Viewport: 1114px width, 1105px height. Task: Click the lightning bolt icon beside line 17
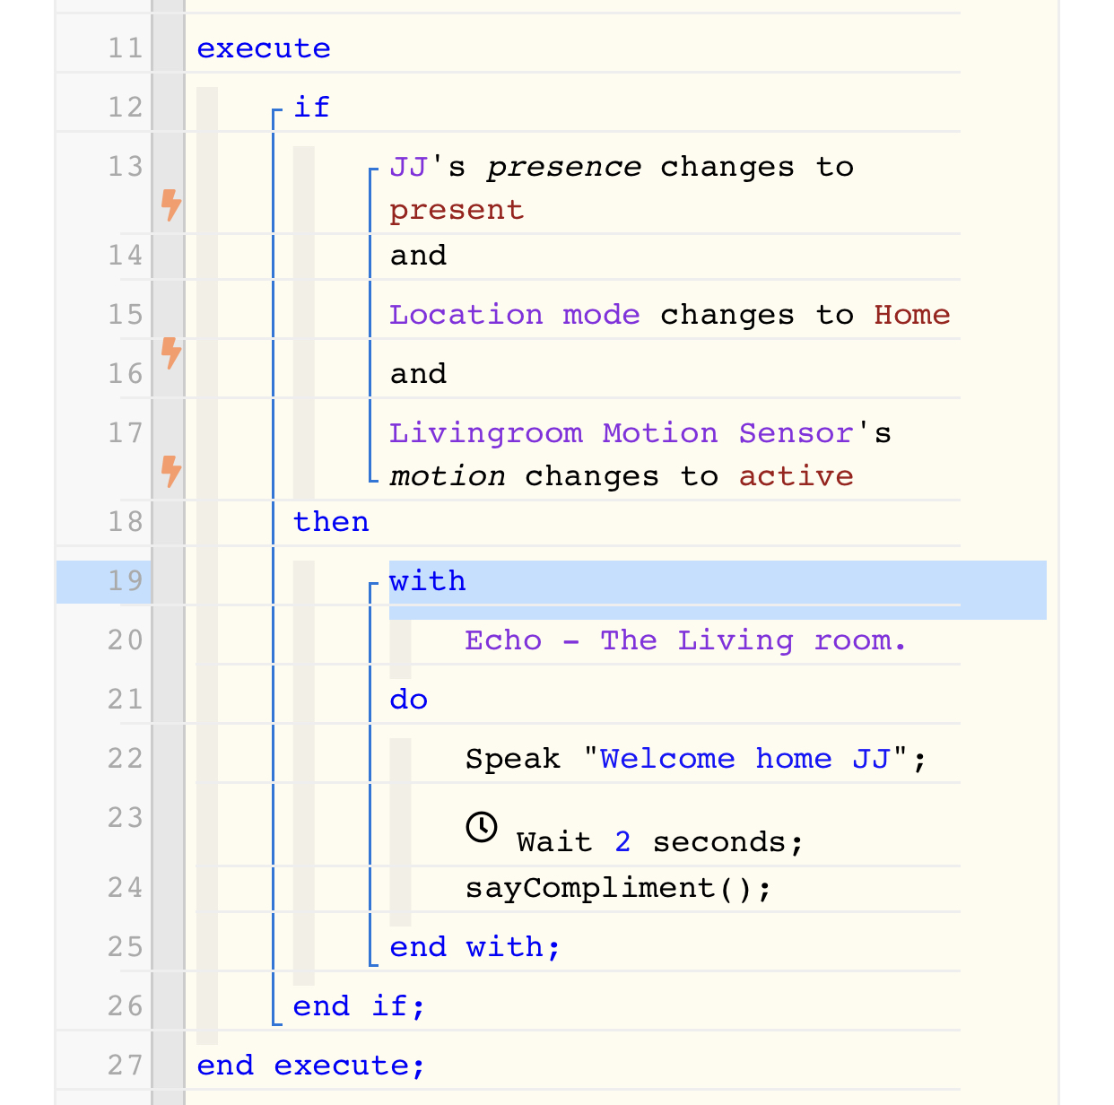coord(171,472)
